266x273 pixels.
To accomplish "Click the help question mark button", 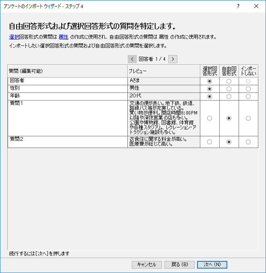I will [x=238, y=6].
